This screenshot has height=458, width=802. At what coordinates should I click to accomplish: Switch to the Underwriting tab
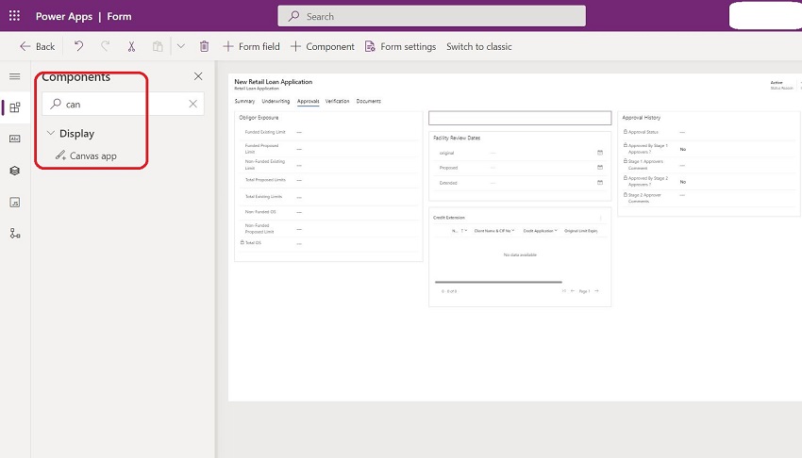pos(276,101)
